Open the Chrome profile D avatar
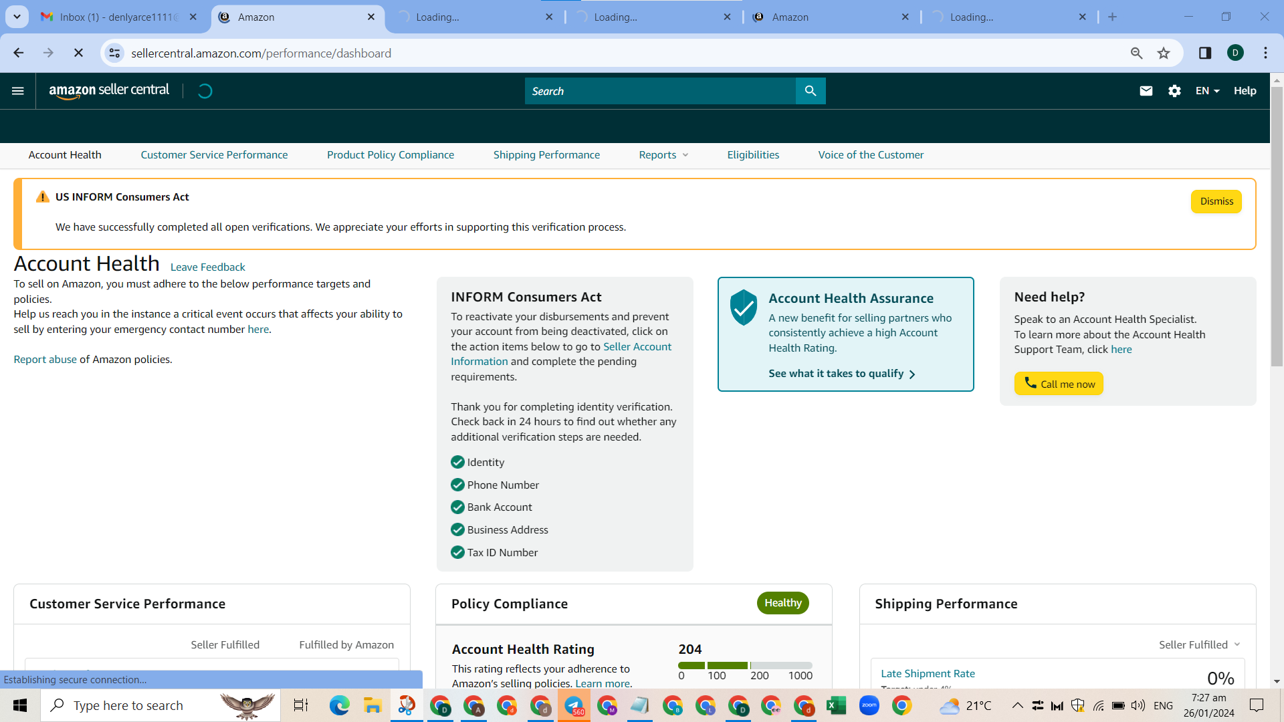1284x722 pixels. [1235, 53]
